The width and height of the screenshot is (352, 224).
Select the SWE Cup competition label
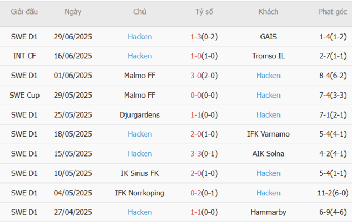coord(24,95)
